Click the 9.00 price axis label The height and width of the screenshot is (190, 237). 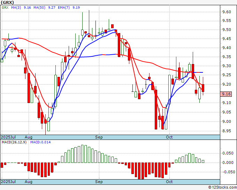point(227,121)
